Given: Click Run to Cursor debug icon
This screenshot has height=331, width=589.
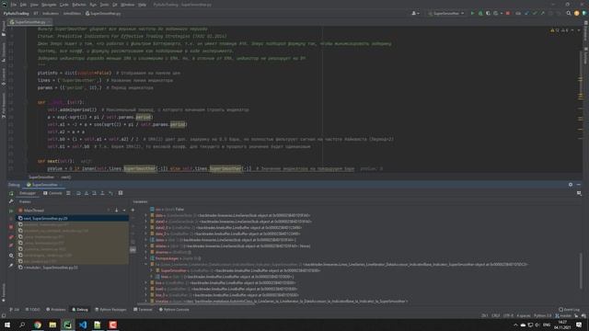Looking at the screenshot, I should 110,193.
